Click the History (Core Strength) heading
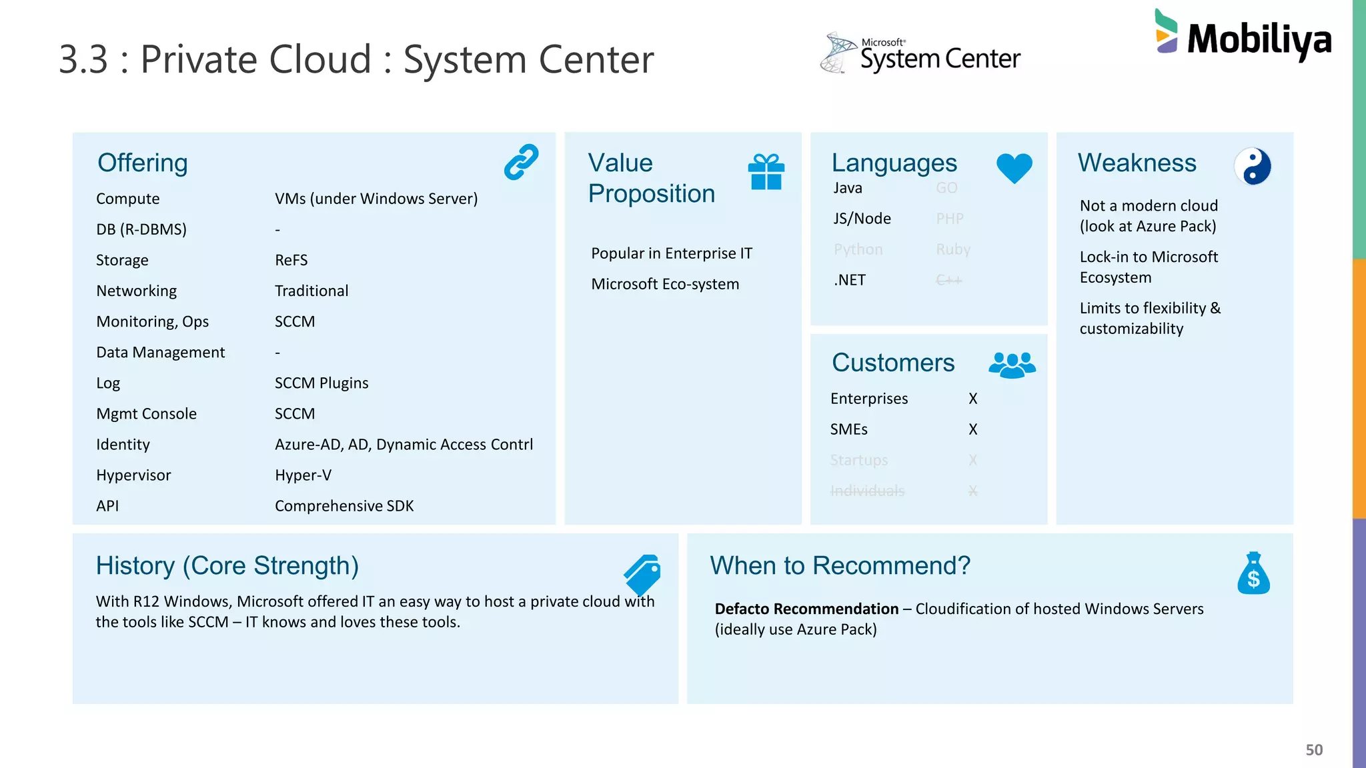Screen dimensions: 1366x768 pyautogui.click(x=227, y=566)
